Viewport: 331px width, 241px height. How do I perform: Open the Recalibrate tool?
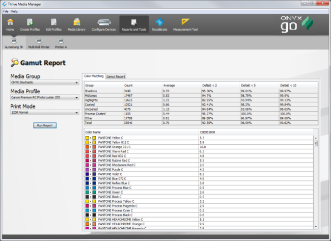point(159,25)
